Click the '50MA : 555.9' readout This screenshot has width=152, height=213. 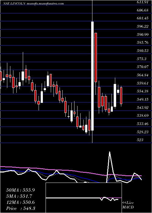coord(20,190)
